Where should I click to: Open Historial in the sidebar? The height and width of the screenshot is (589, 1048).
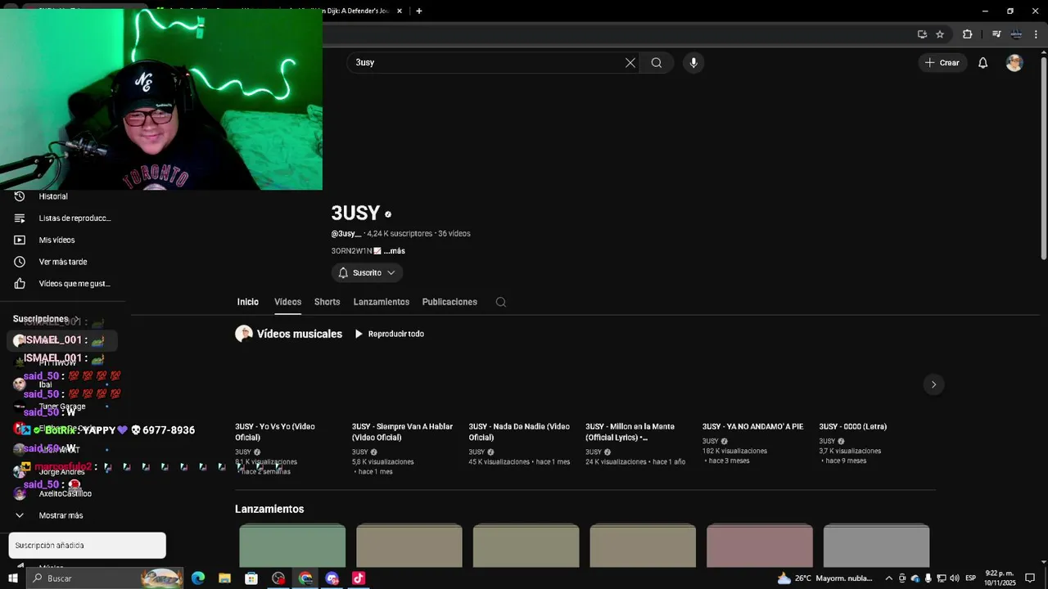54,196
